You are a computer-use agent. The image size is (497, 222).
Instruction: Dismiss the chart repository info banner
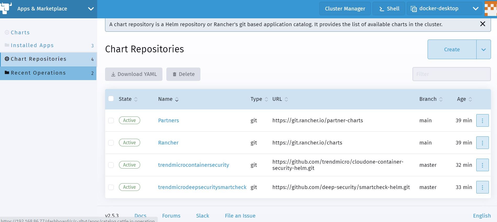483,24
